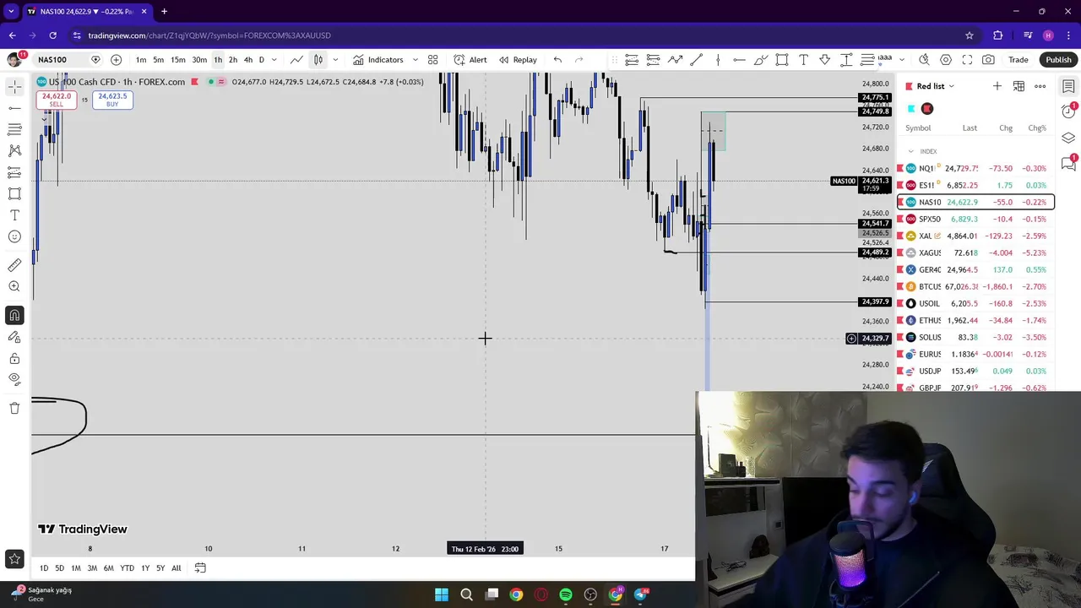Select the trend line tool in left sidebar
Image resolution: width=1081 pixels, height=608 pixels.
point(14,108)
